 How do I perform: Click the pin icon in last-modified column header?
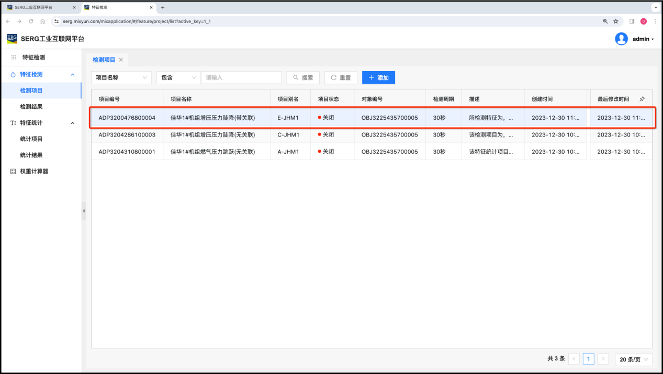pos(642,99)
